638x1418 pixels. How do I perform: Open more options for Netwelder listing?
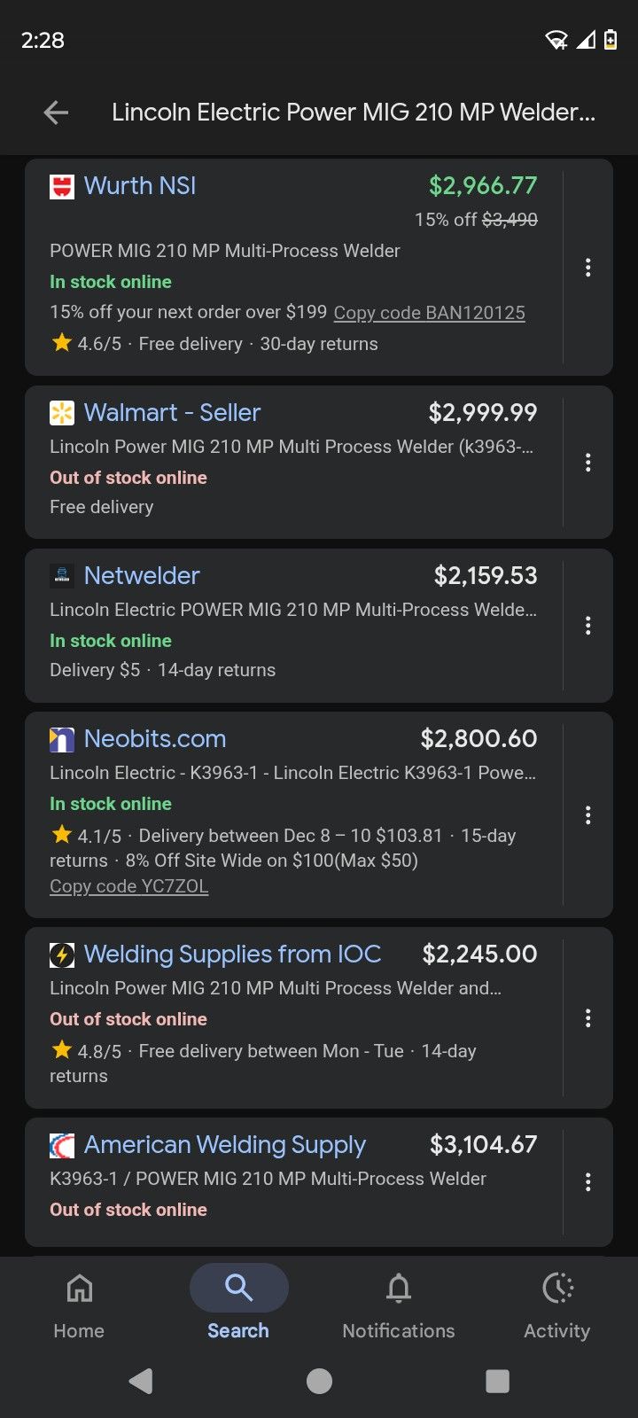pyautogui.click(x=587, y=626)
